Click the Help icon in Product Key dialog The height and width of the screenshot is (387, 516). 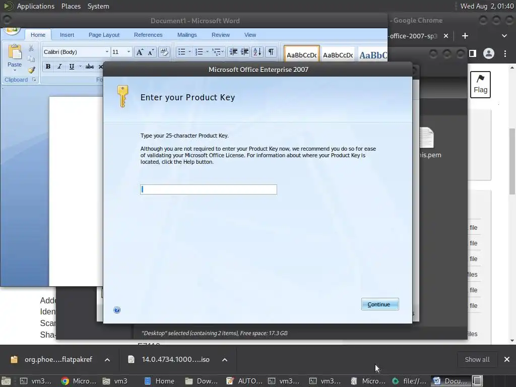click(x=117, y=310)
